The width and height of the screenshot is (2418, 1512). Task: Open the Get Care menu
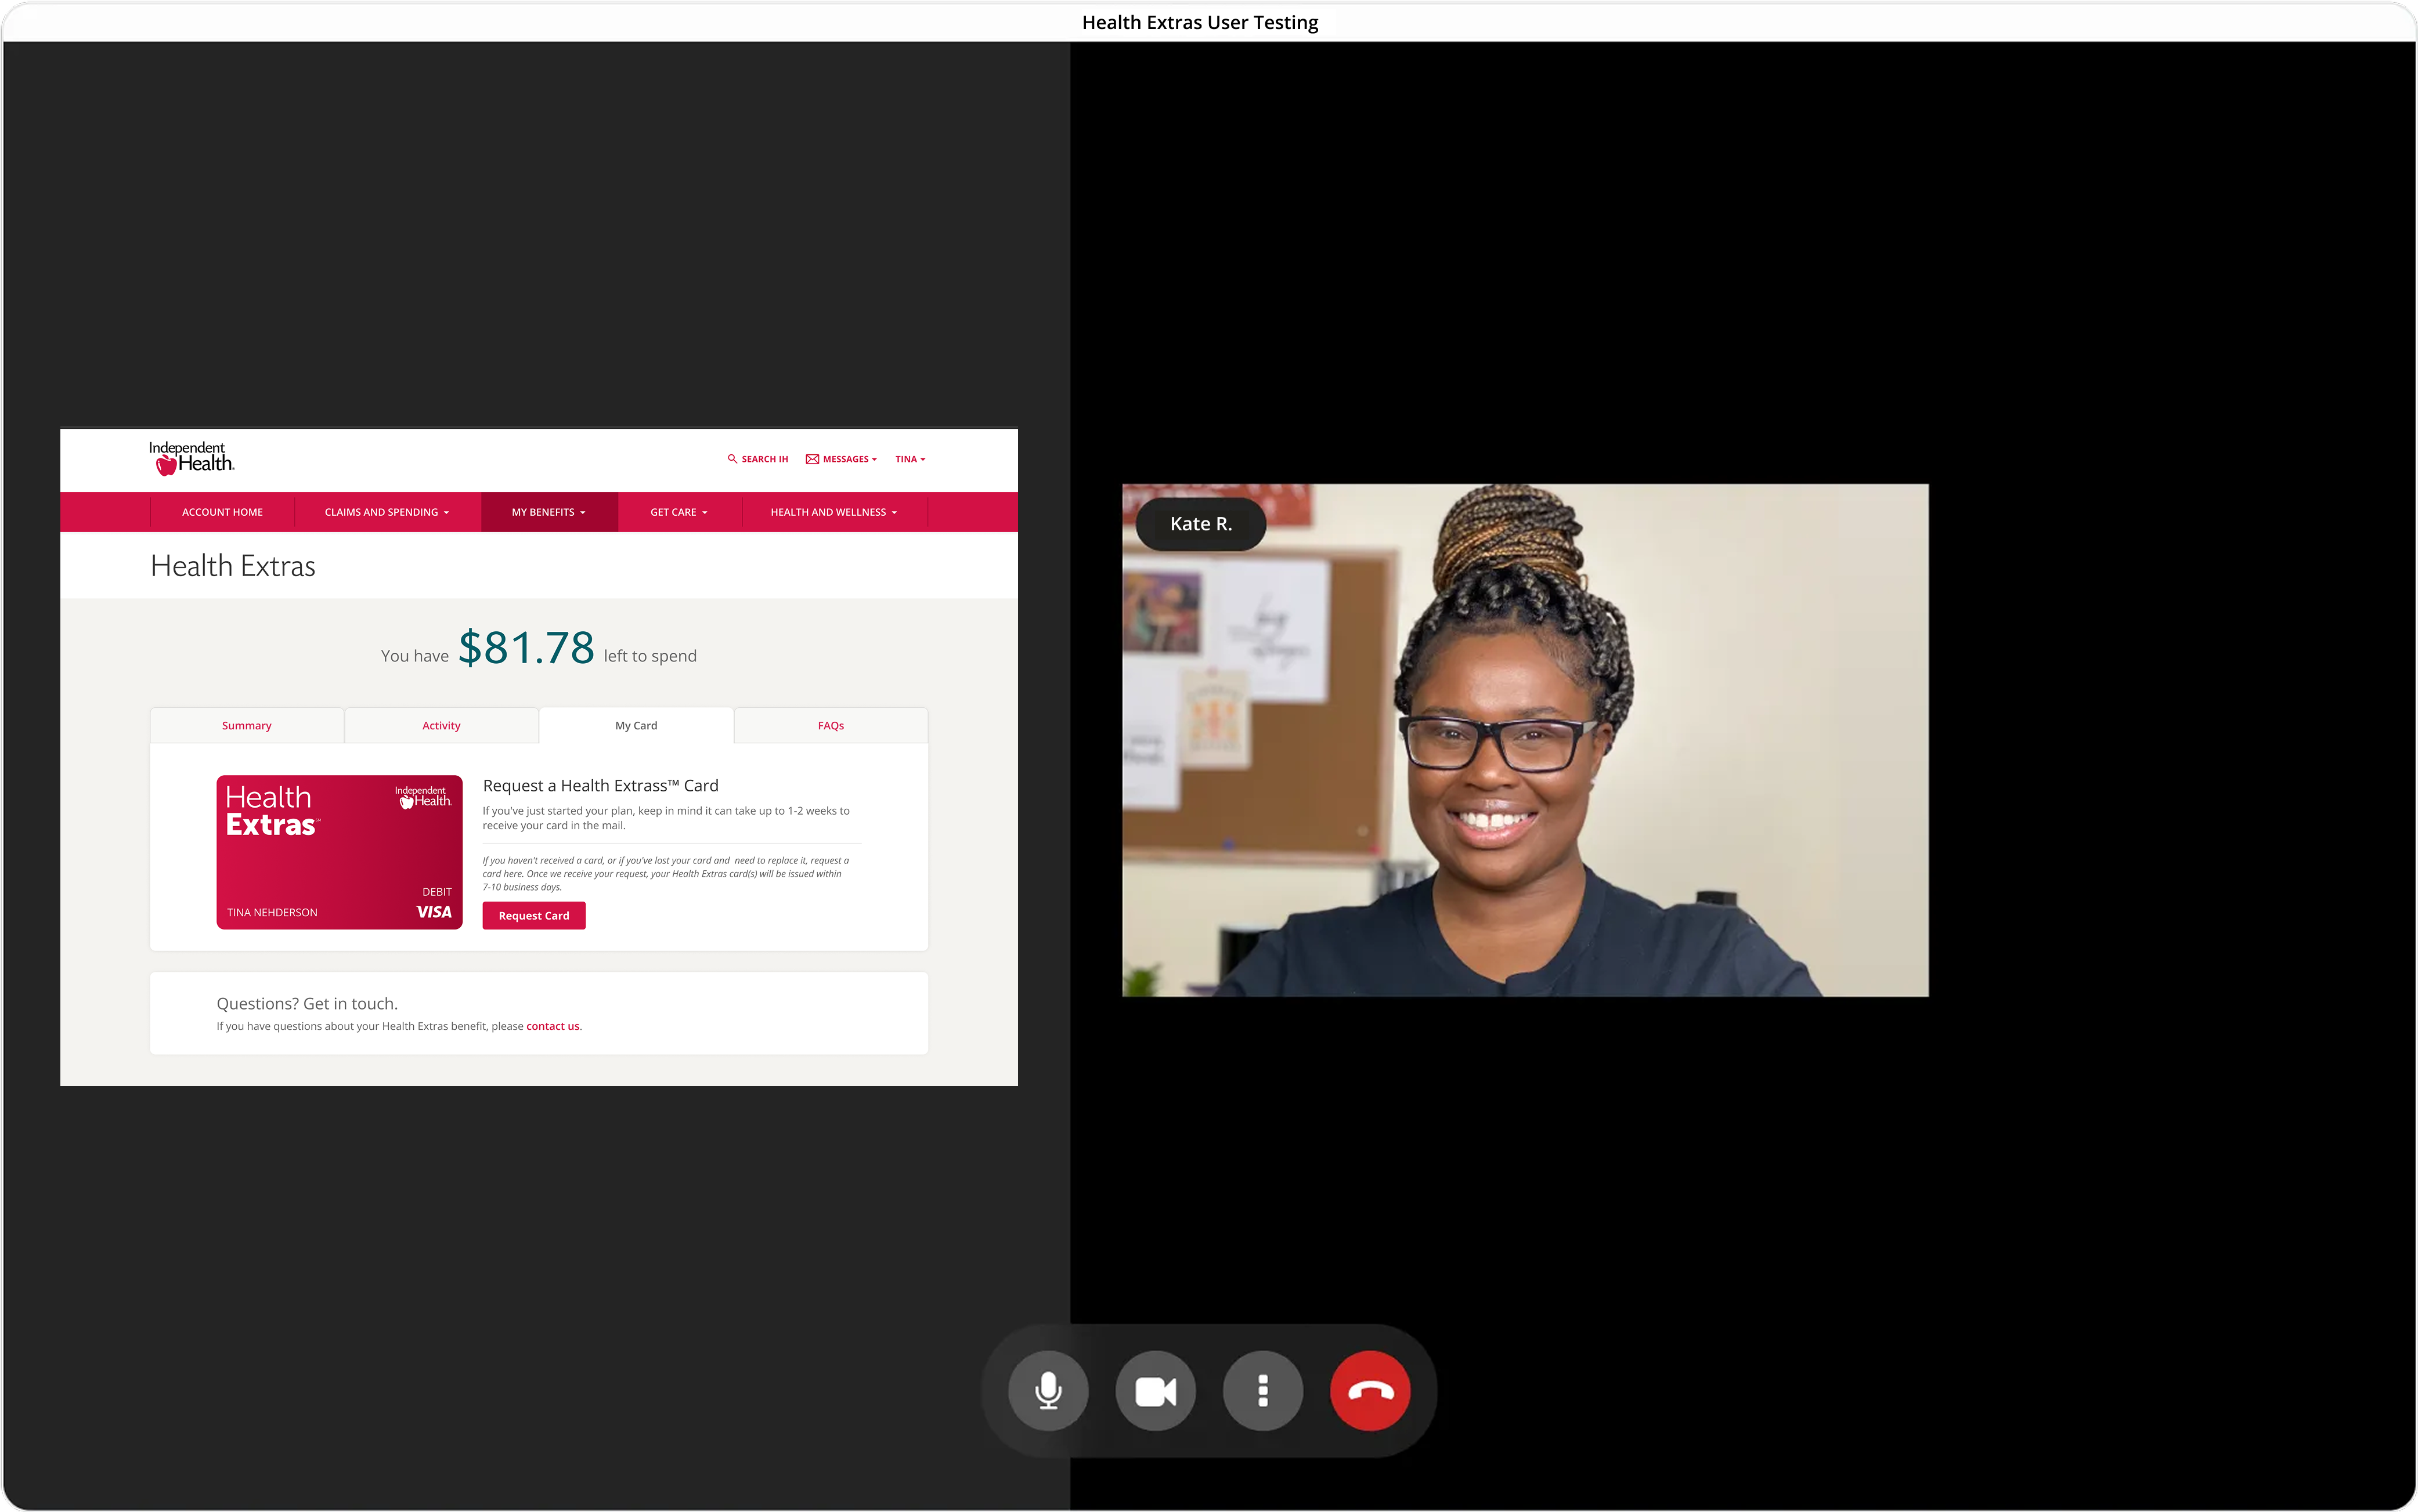pos(679,512)
